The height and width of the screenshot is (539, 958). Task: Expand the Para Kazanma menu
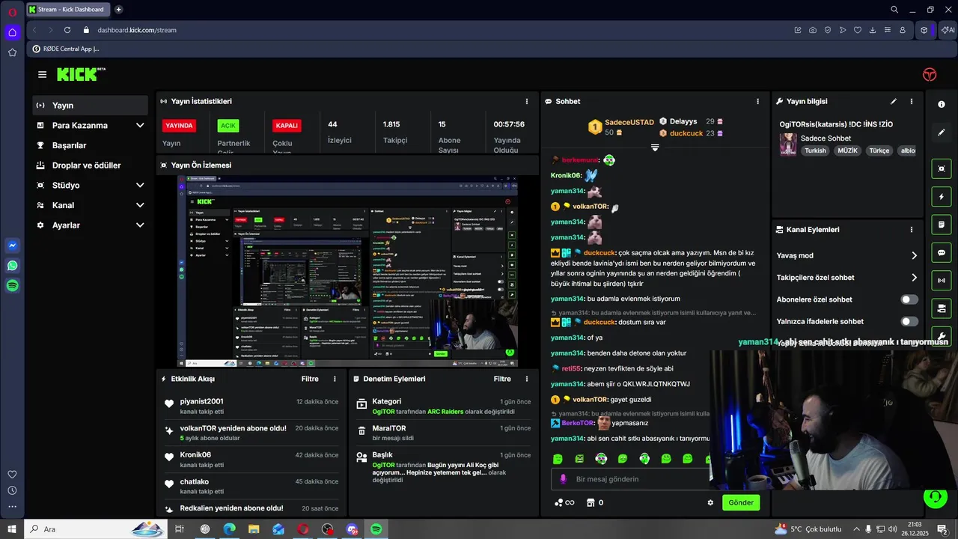[140, 126]
